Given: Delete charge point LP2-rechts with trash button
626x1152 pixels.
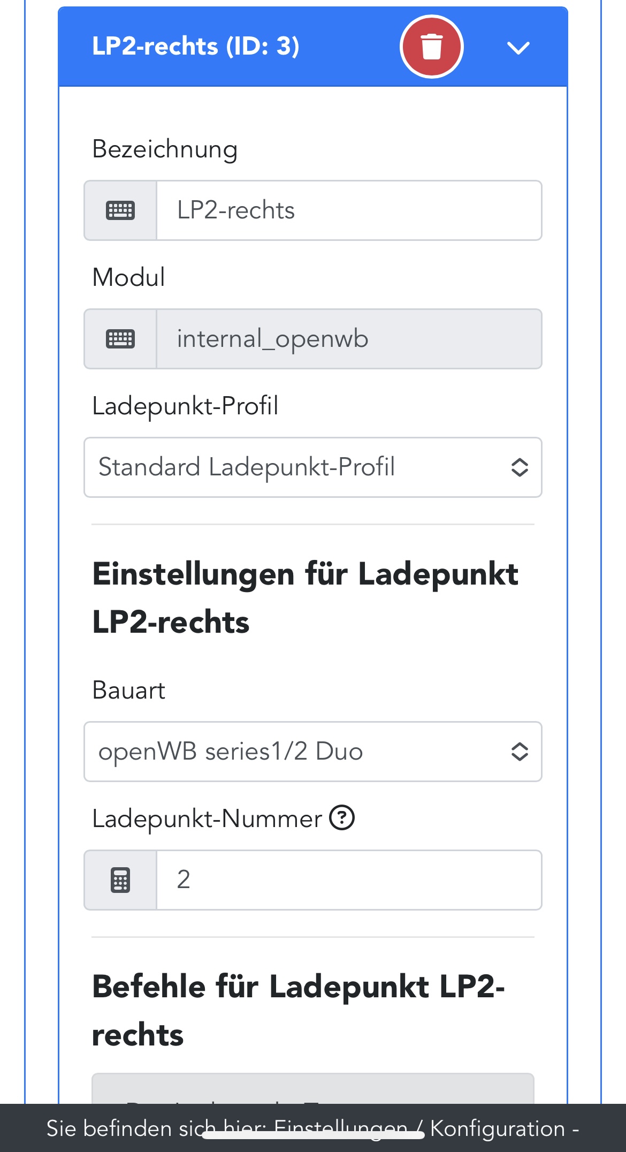Looking at the screenshot, I should (431, 47).
